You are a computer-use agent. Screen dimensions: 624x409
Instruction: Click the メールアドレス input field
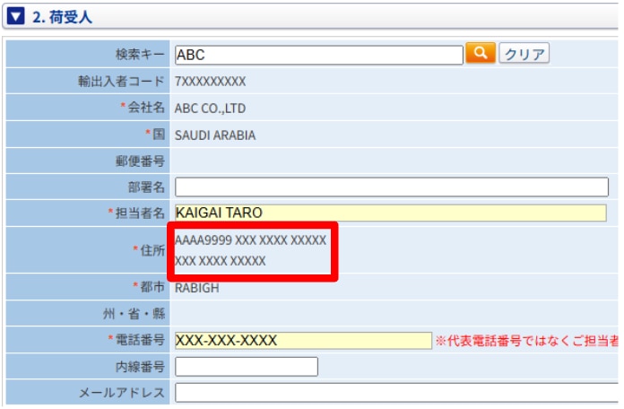(394, 393)
